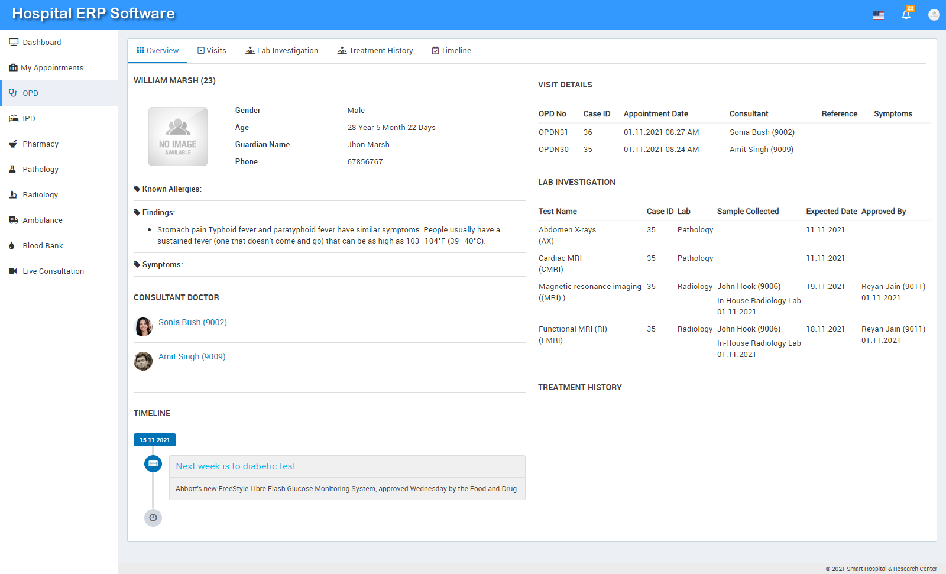This screenshot has width=946, height=574.
Task: Click the Pathology flask icon
Action: click(x=12, y=169)
